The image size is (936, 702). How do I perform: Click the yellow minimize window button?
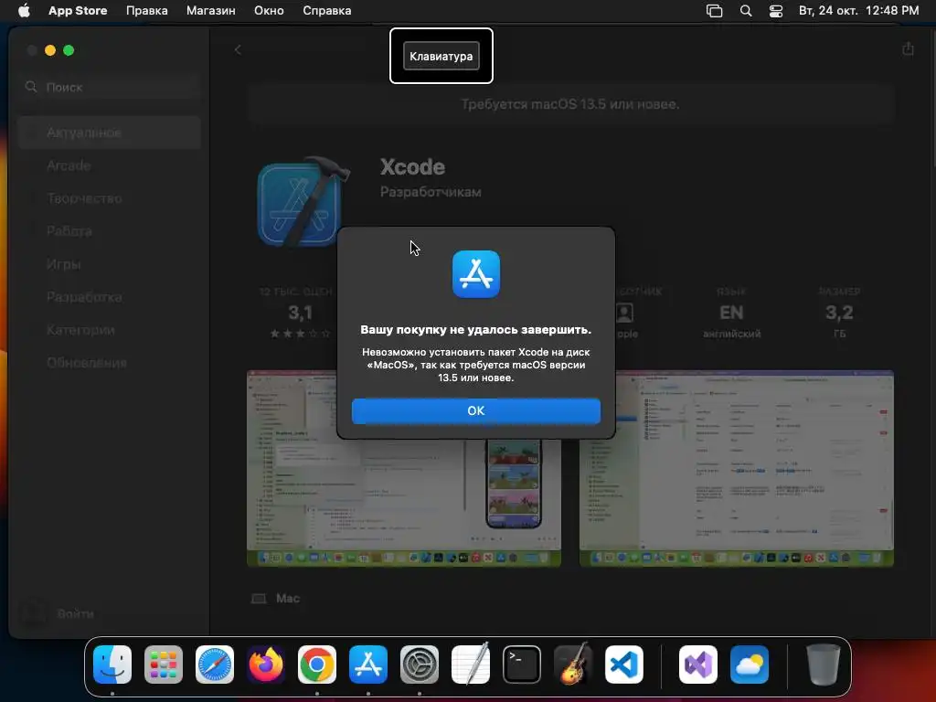50,50
